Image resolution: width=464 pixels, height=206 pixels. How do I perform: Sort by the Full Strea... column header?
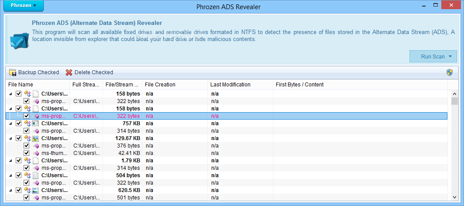(x=86, y=85)
